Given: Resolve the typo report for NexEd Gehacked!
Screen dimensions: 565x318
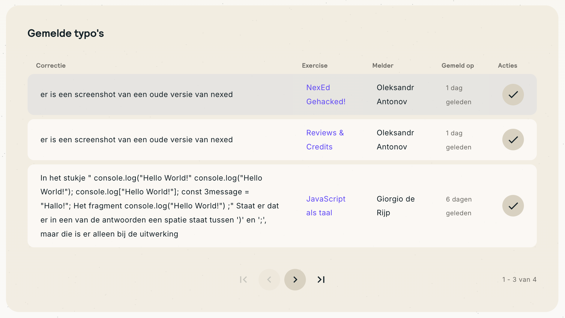Looking at the screenshot, I should [513, 95].
